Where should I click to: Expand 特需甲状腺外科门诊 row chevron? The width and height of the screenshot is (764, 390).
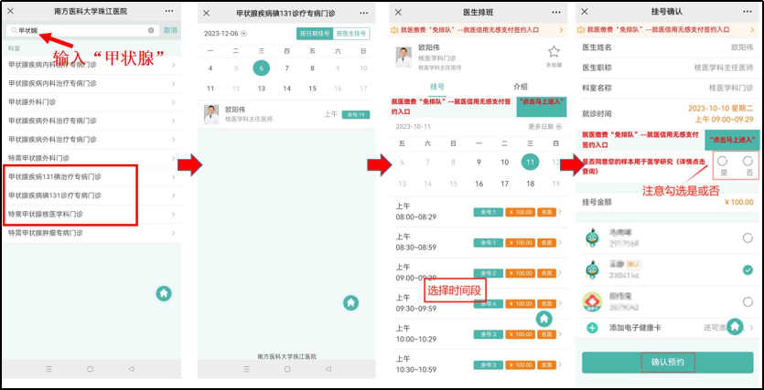[173, 158]
